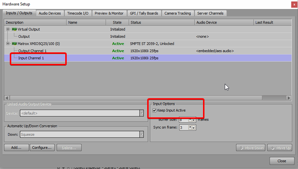Select the Output Channel 1 row
The height and width of the screenshot is (169, 298).
click(x=148, y=51)
